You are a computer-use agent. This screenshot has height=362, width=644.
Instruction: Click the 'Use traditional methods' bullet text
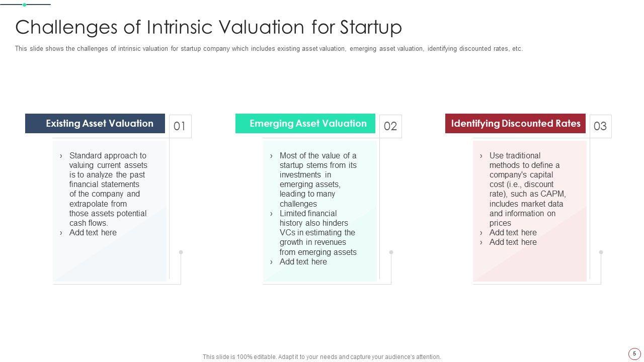pyautogui.click(x=527, y=189)
